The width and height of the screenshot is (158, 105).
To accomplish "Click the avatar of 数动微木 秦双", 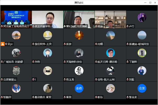I will click(47, 88).
